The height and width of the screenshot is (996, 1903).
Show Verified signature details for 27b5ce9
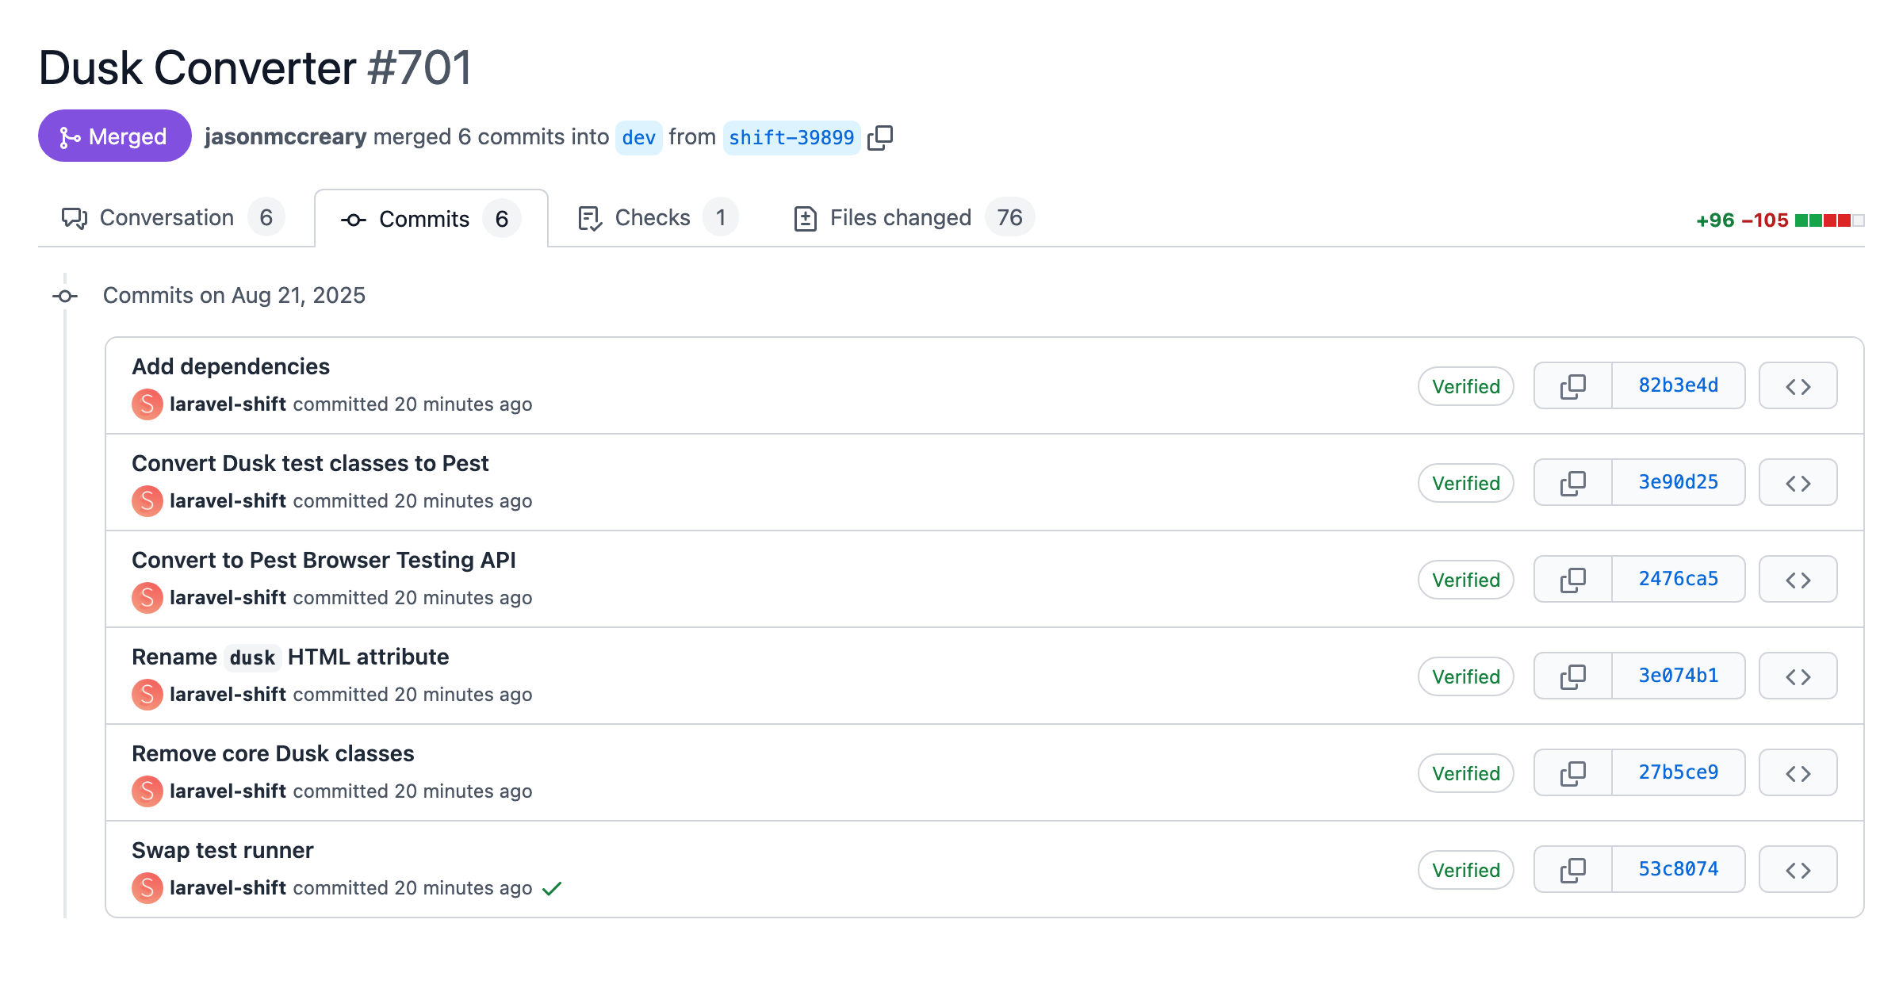[1466, 773]
